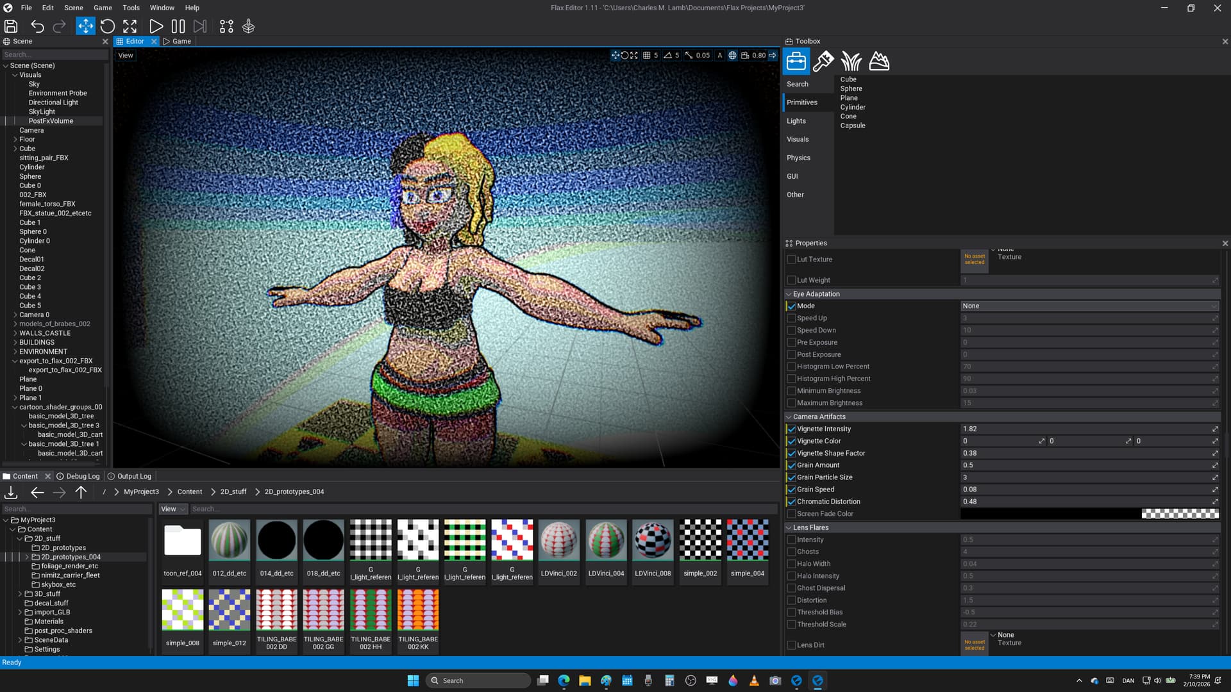Open the Tools menu
This screenshot has height=692, width=1231.
coord(131,8)
